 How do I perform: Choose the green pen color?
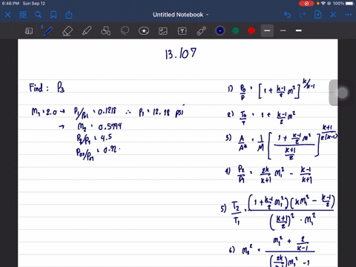(236, 30)
